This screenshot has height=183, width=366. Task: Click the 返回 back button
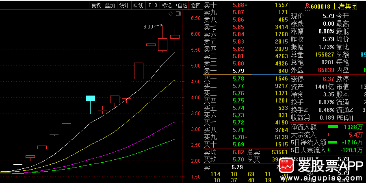[x=196, y=5]
